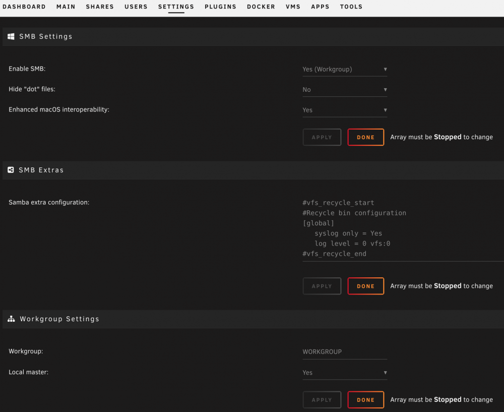504x412 pixels.
Task: Open the Tools tab
Action: click(x=351, y=7)
